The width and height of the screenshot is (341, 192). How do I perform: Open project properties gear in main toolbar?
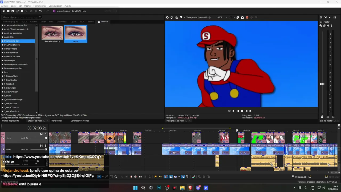click(x=22, y=11)
